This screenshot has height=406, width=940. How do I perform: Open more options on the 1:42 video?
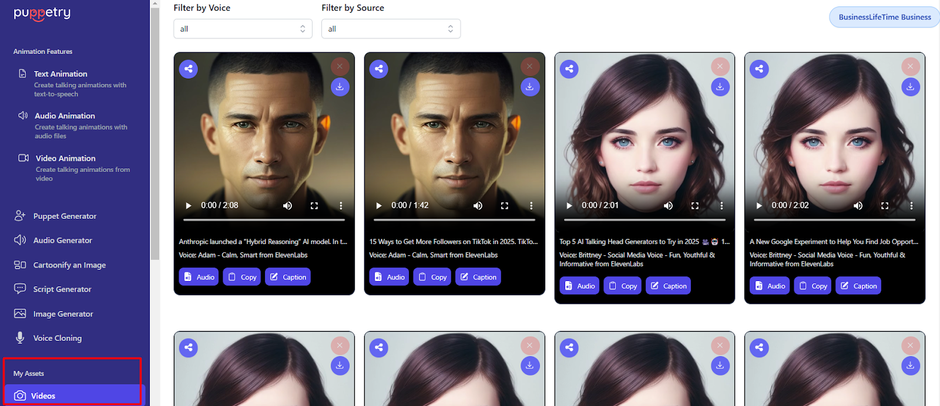tap(531, 205)
